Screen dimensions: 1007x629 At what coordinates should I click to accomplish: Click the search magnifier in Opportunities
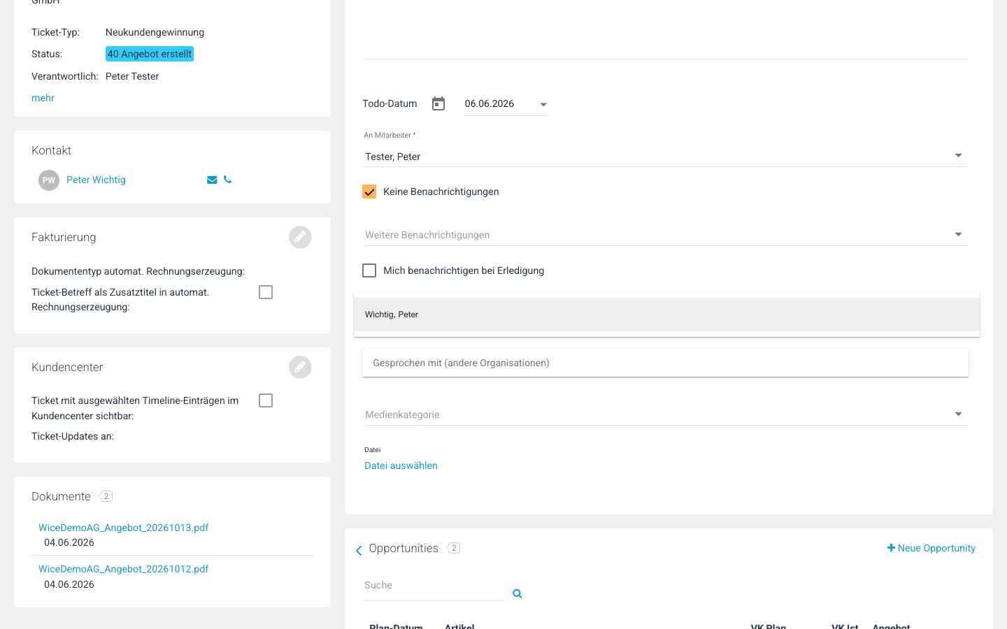(x=517, y=593)
